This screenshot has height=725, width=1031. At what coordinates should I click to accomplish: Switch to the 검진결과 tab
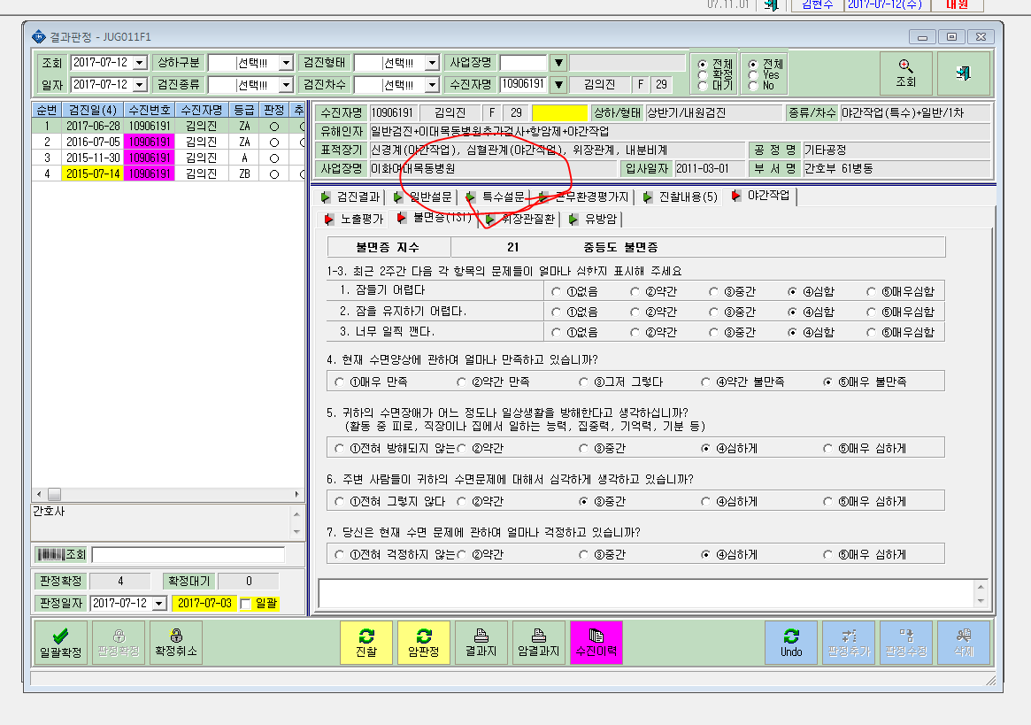(350, 197)
